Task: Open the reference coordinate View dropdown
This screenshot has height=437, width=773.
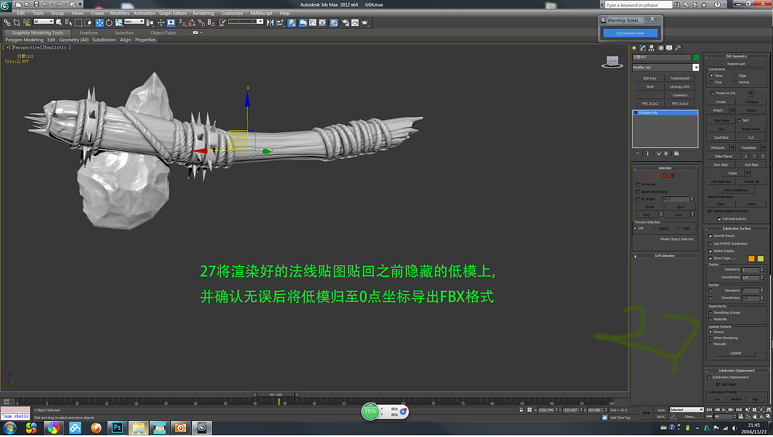Action: (x=134, y=22)
